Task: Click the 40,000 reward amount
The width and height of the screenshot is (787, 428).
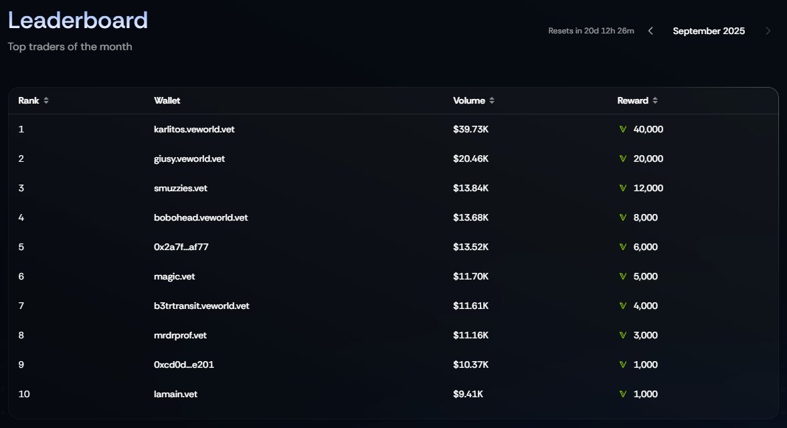Action: 648,129
